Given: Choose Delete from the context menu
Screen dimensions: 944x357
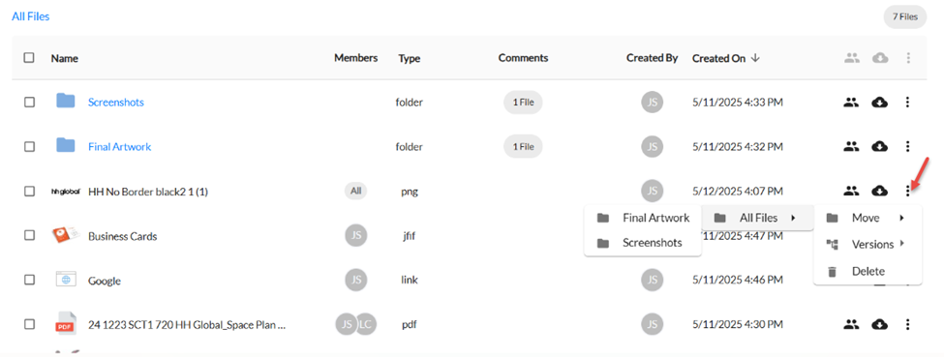Looking at the screenshot, I should click(x=868, y=272).
